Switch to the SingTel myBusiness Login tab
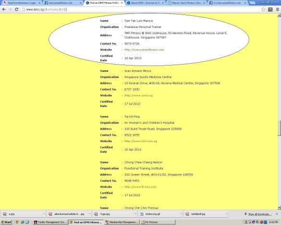Screen dimensions: 281x225 tap(21, 3)
